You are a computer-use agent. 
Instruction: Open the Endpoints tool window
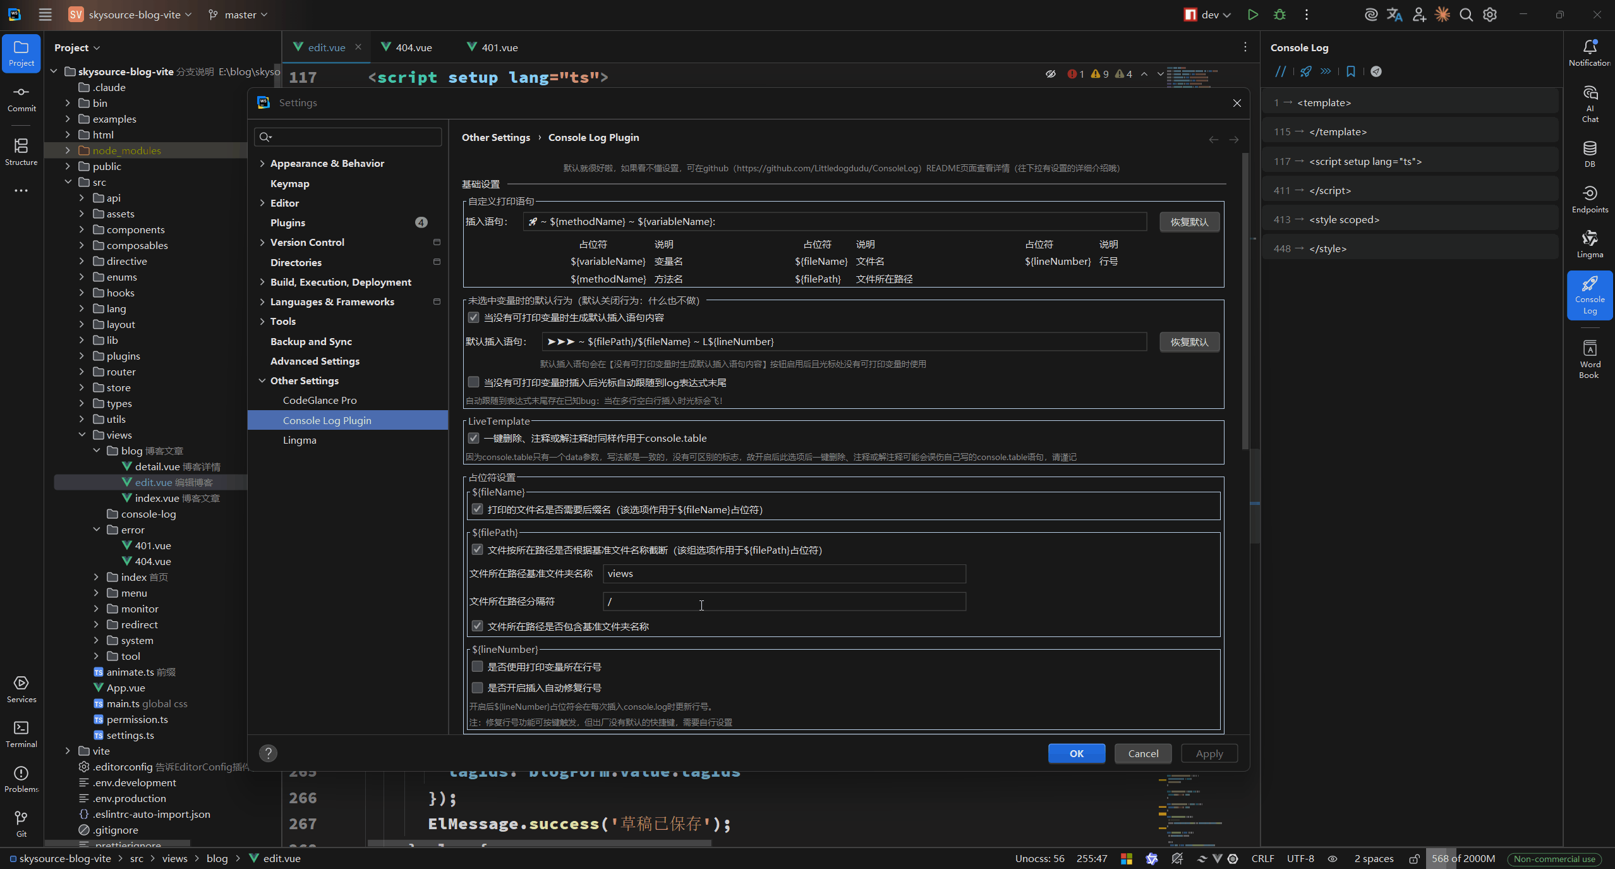(x=1590, y=199)
